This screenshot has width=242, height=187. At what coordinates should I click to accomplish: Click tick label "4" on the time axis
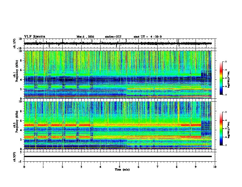(x=101, y=167)
